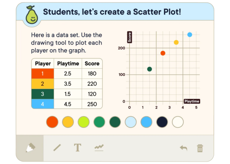This screenshot has width=230, height=164.
Task: Pick the pale blue color swatch
Action: (131, 122)
